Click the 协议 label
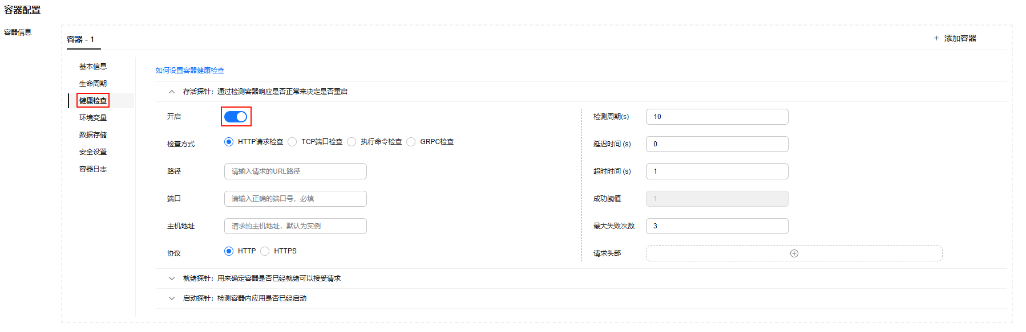The height and width of the screenshot is (332, 1026). [x=174, y=253]
